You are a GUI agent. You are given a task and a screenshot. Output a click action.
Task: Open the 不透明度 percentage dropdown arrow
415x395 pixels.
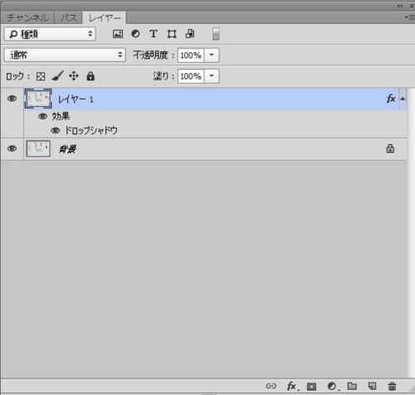coord(212,55)
